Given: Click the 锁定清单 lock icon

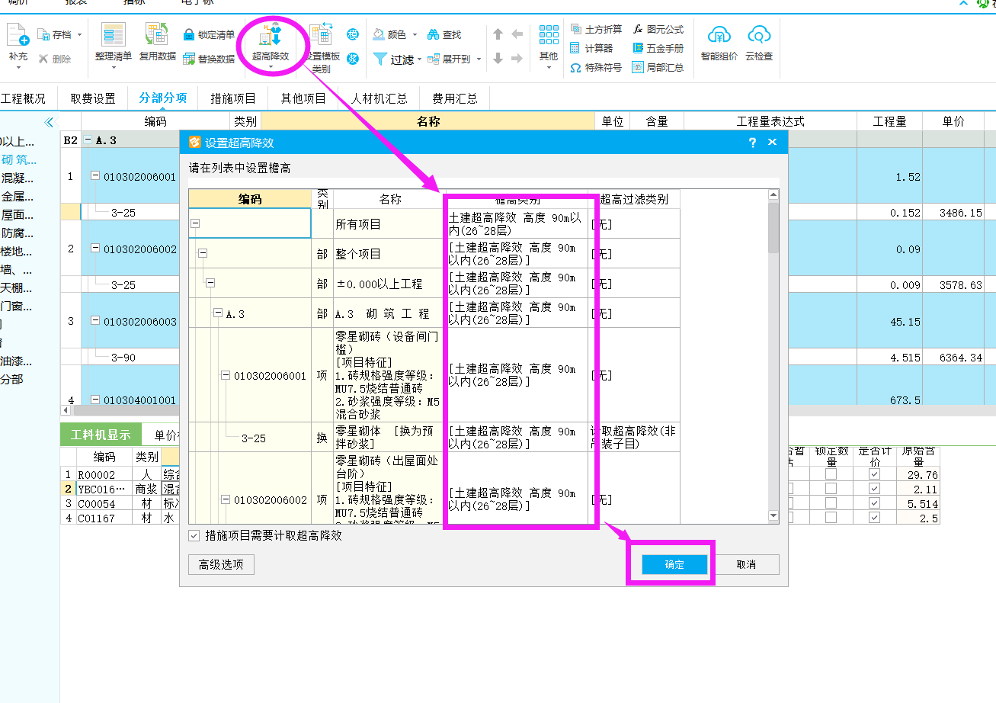Looking at the screenshot, I should [x=189, y=35].
